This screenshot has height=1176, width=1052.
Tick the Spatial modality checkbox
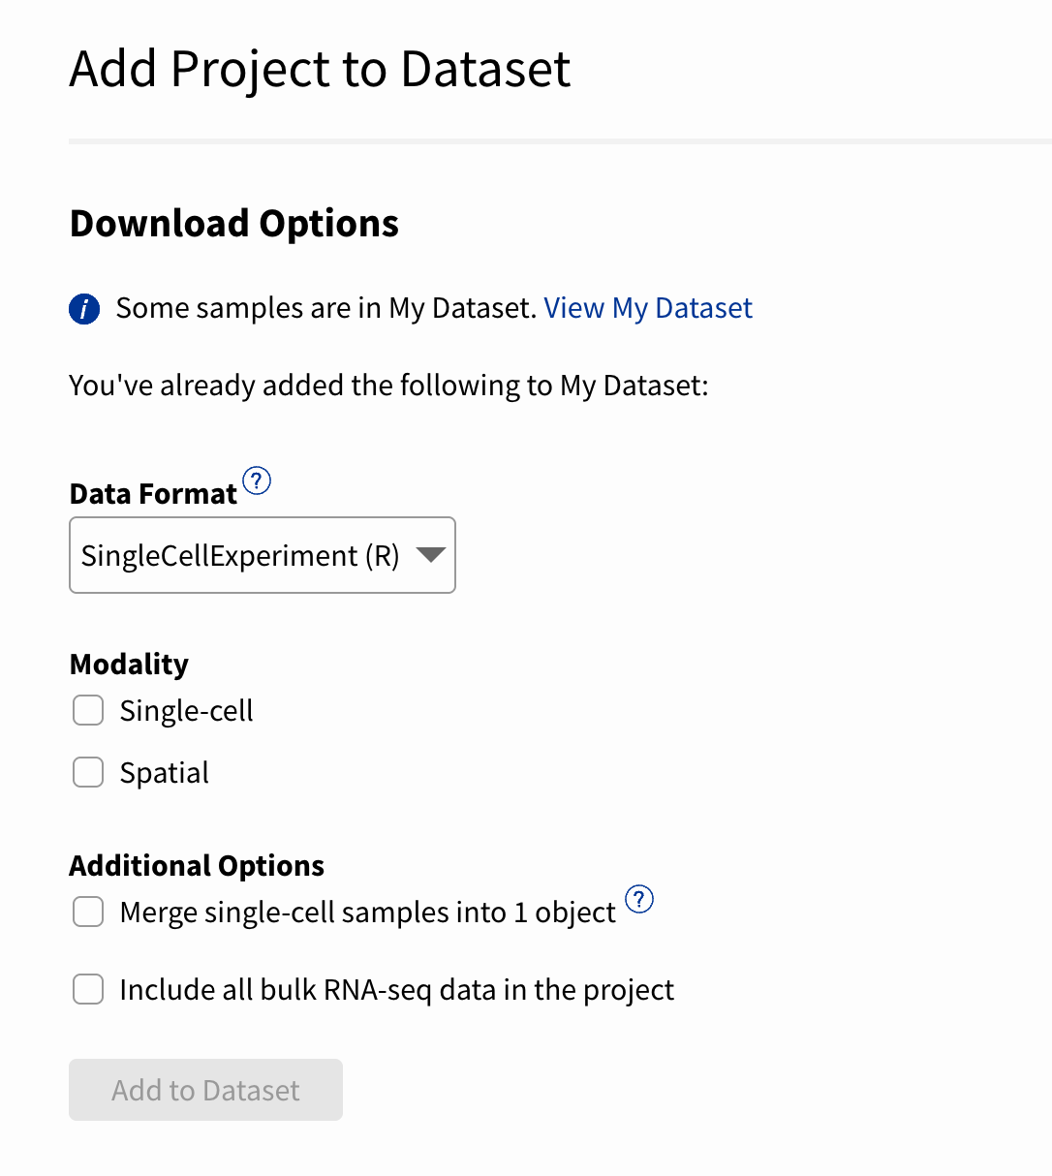tap(88, 773)
